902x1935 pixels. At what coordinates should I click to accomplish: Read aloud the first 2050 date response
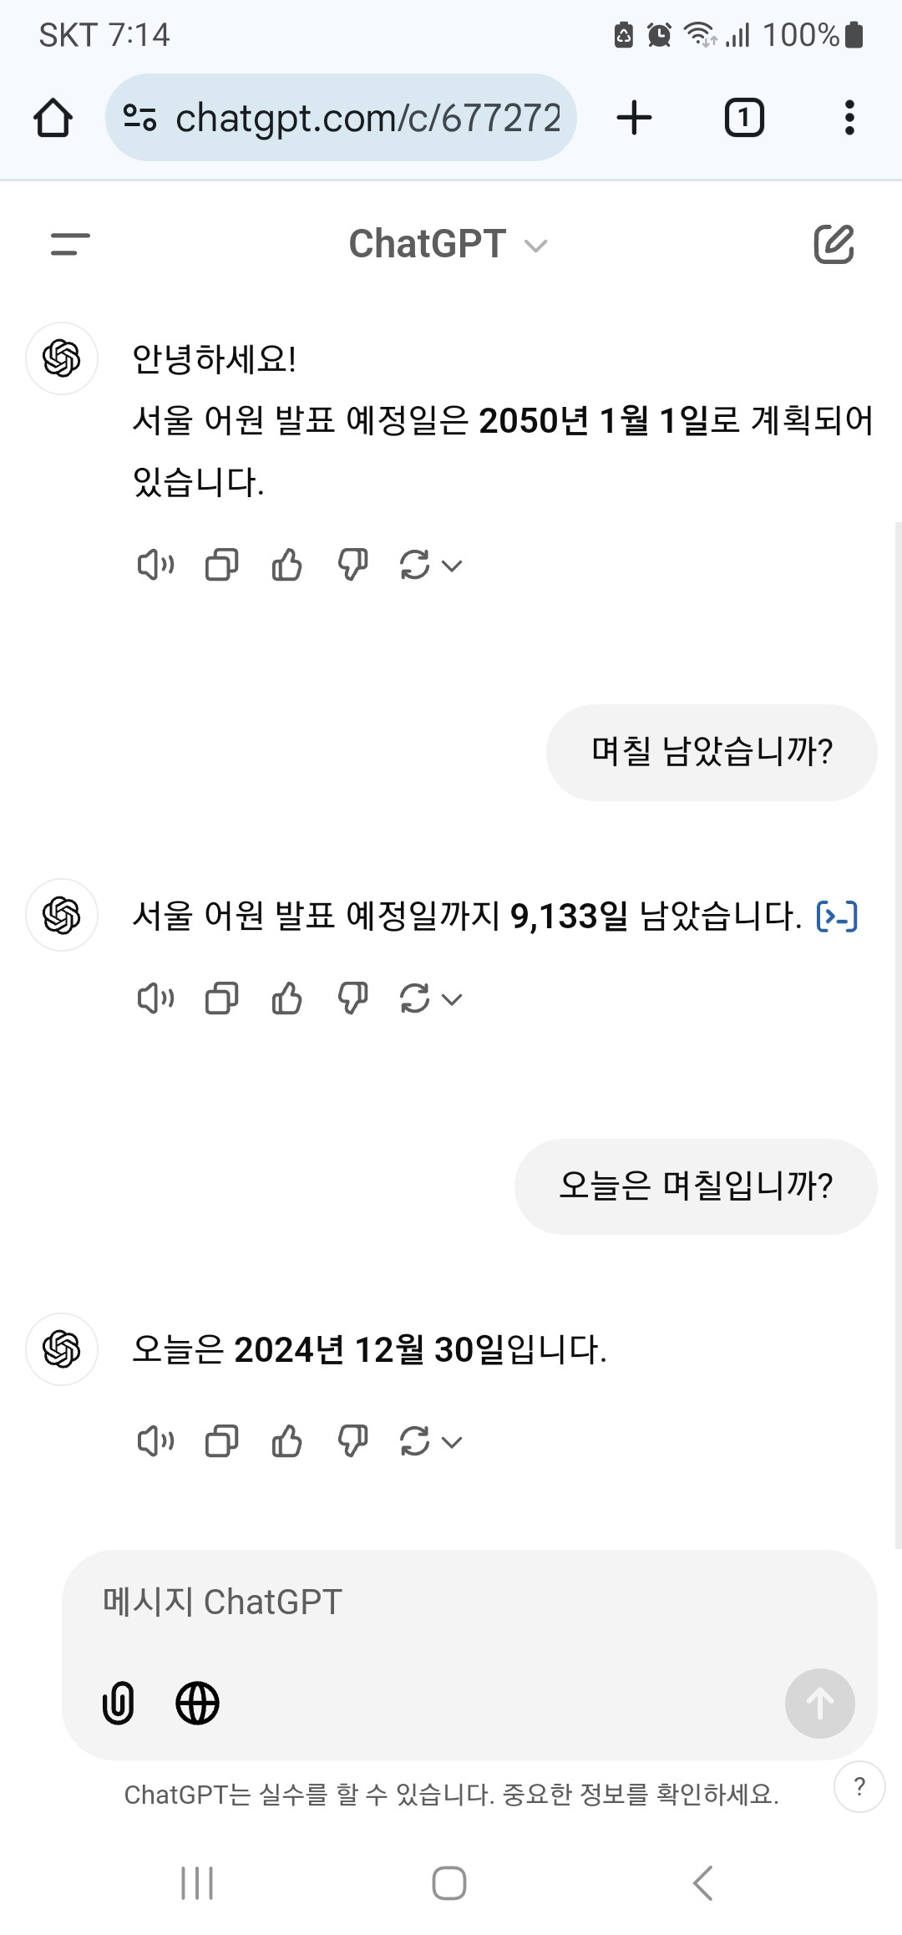pyautogui.click(x=155, y=566)
